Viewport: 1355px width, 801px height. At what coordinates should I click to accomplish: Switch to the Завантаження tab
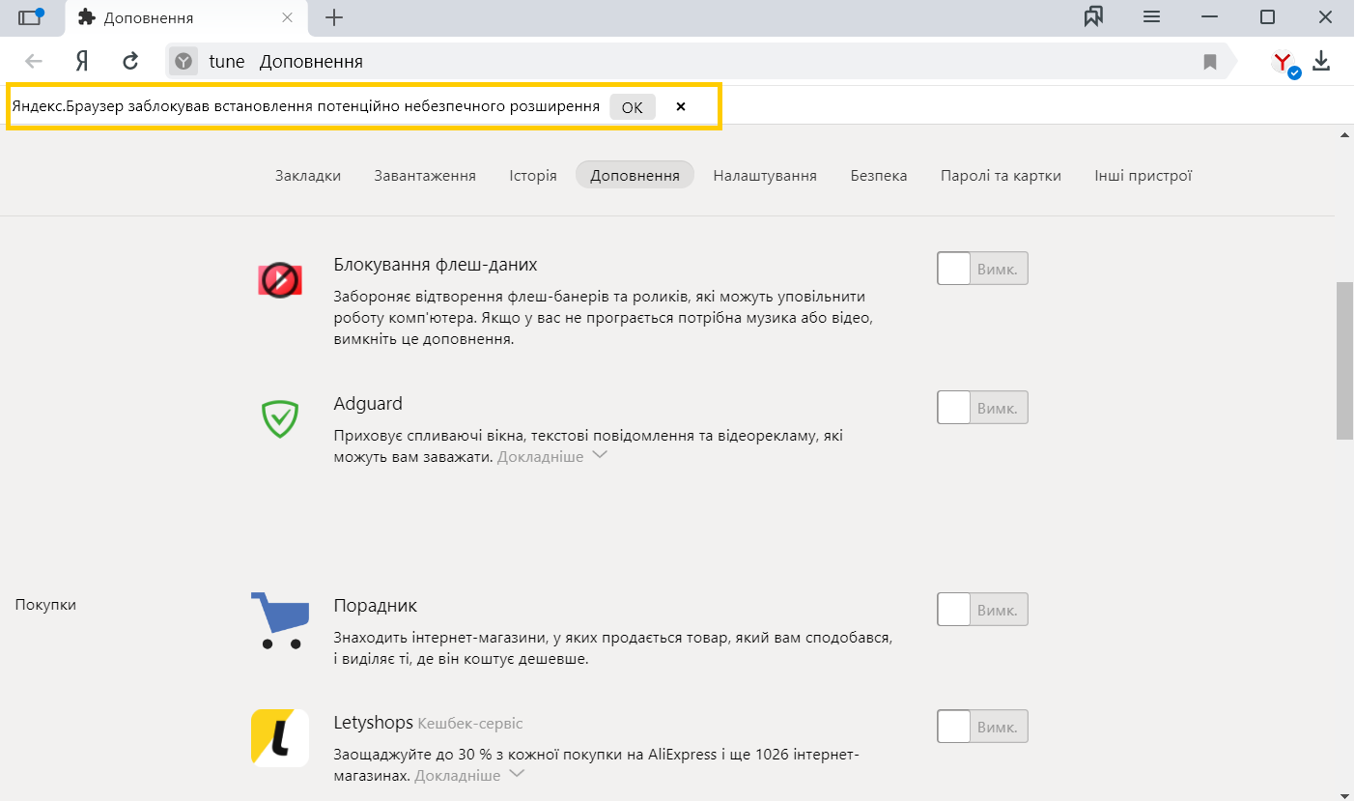point(425,175)
